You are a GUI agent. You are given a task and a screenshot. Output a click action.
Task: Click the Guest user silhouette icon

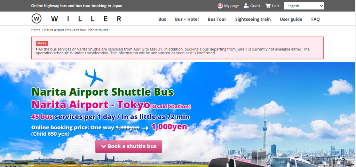click(x=246, y=6)
